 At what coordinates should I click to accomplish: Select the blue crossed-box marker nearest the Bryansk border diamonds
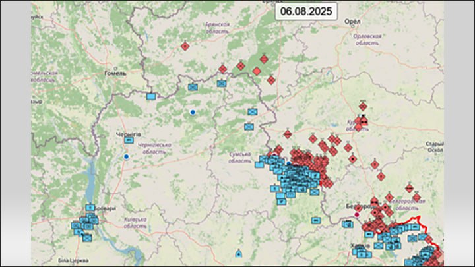point(222,83)
